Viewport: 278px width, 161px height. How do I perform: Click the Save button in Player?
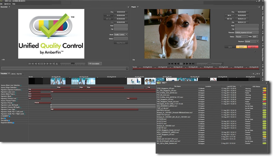(x=230, y=47)
